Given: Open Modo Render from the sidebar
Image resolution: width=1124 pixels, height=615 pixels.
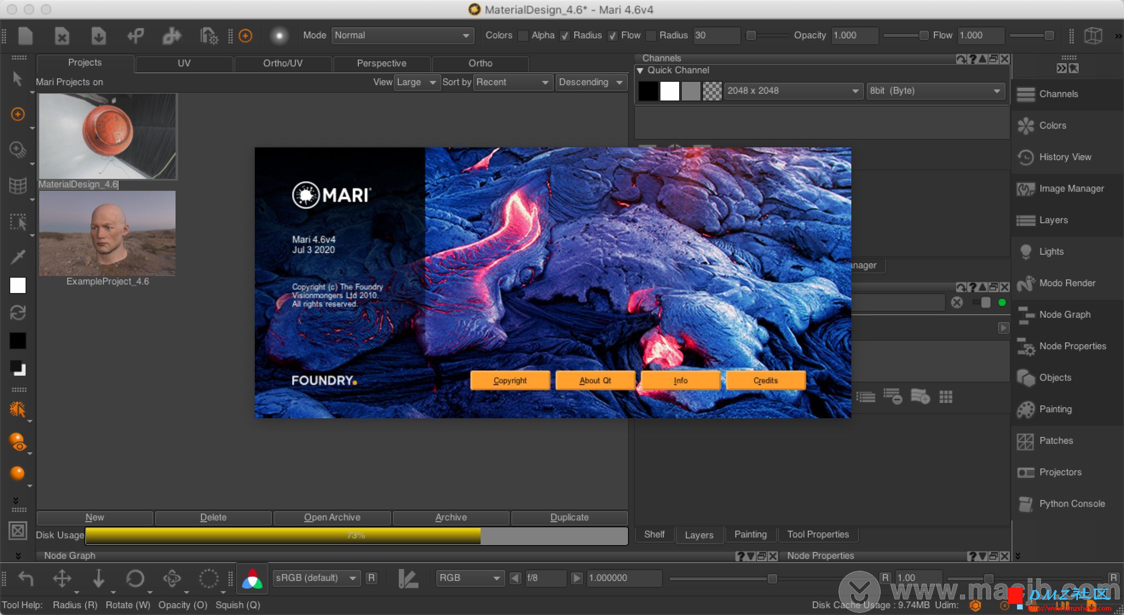Looking at the screenshot, I should tap(1067, 283).
